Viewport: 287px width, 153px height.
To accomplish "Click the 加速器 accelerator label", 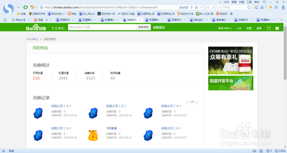I will pyautogui.click(x=183, y=7).
